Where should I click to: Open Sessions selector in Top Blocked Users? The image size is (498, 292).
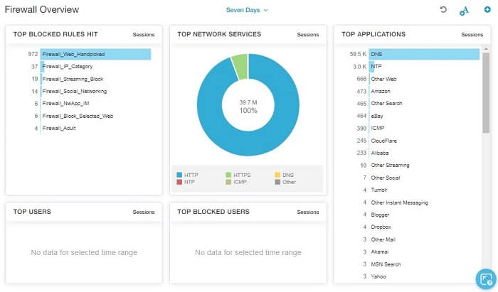coord(308,212)
